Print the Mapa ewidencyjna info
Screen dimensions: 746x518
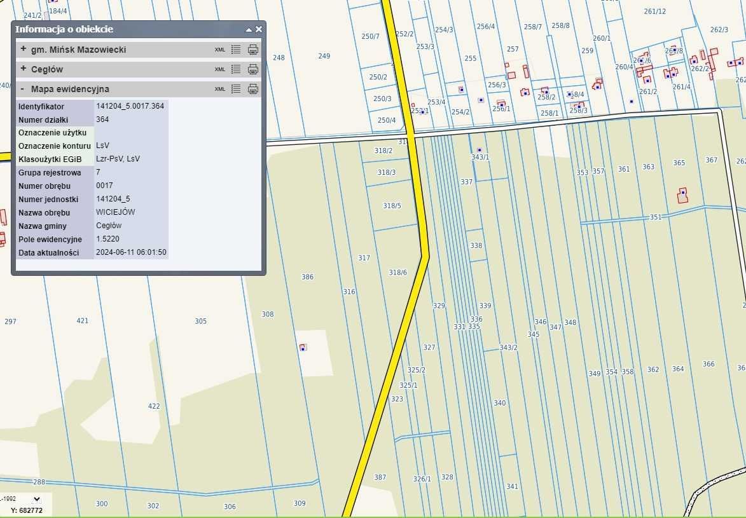pyautogui.click(x=252, y=89)
